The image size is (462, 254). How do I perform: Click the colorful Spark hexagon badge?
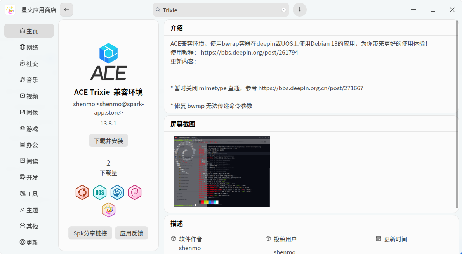tap(108, 210)
